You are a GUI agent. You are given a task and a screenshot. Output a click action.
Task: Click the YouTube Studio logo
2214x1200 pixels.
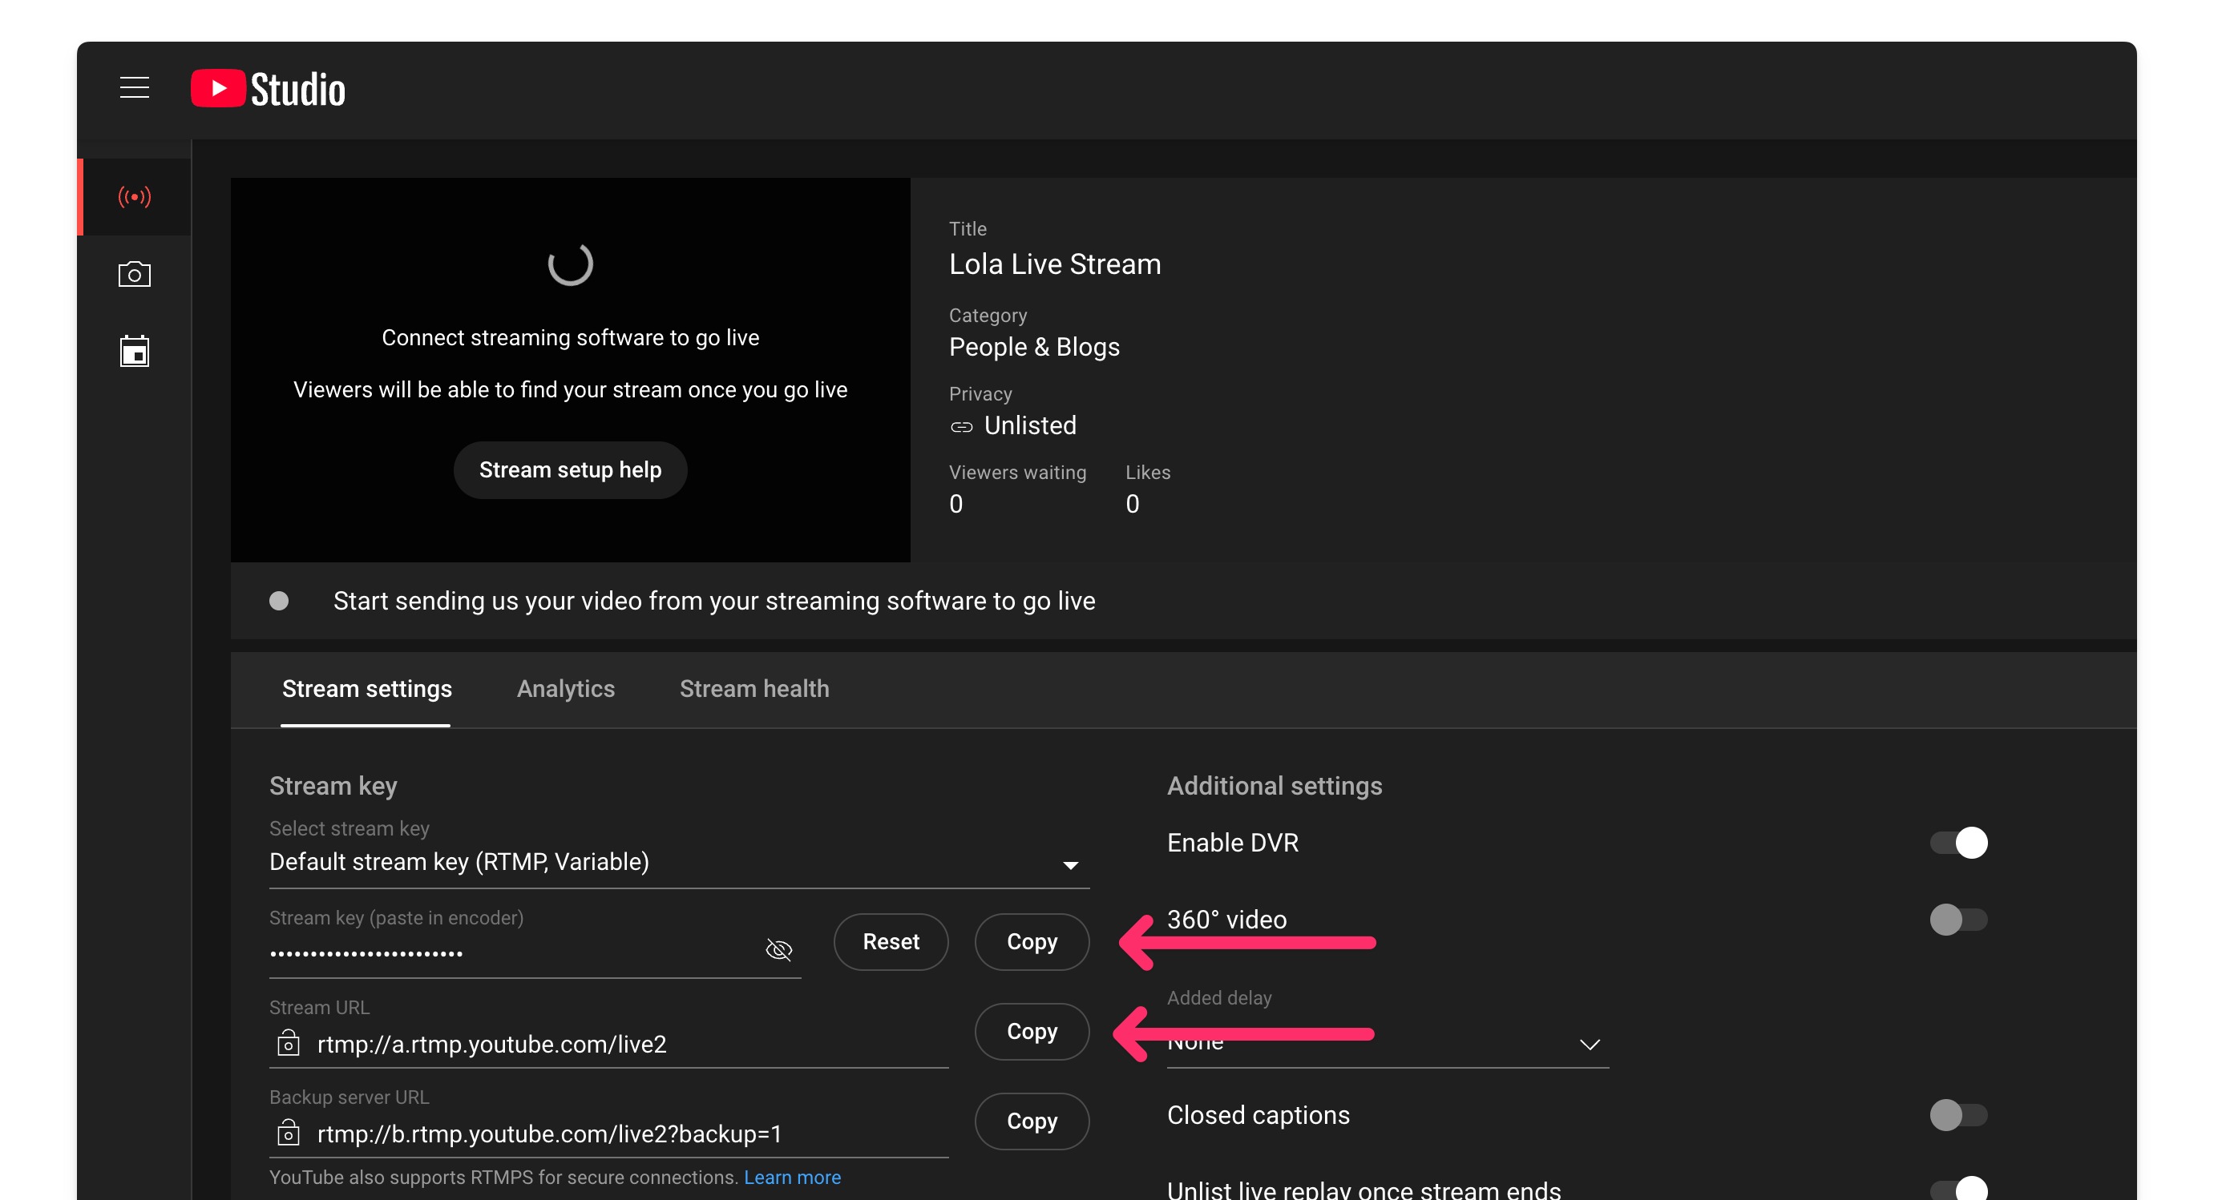[267, 88]
